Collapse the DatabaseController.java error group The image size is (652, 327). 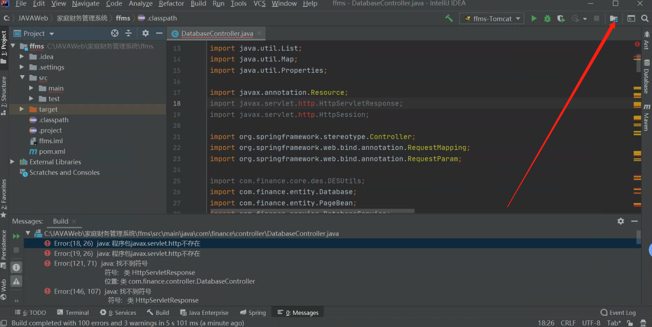[x=28, y=233]
